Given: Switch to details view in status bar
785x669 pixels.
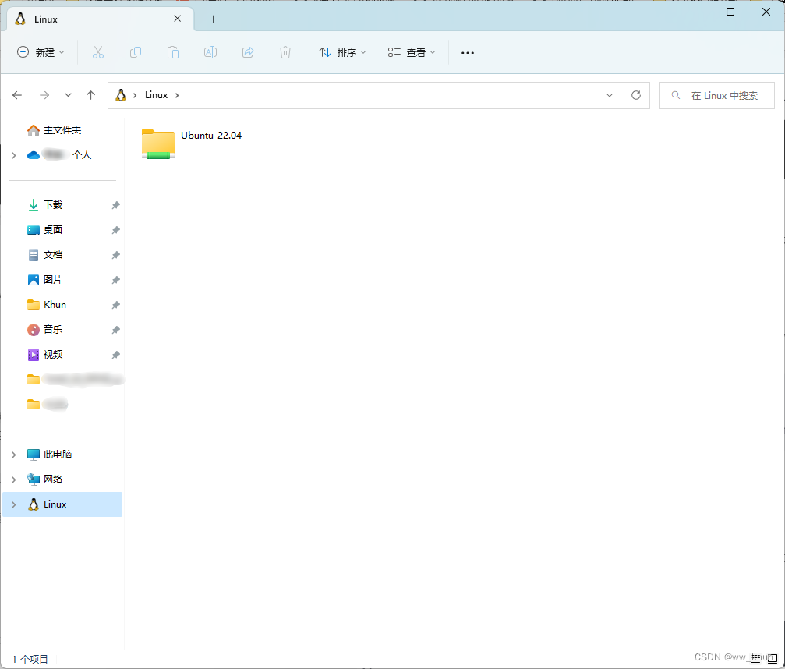Looking at the screenshot, I should click(755, 658).
